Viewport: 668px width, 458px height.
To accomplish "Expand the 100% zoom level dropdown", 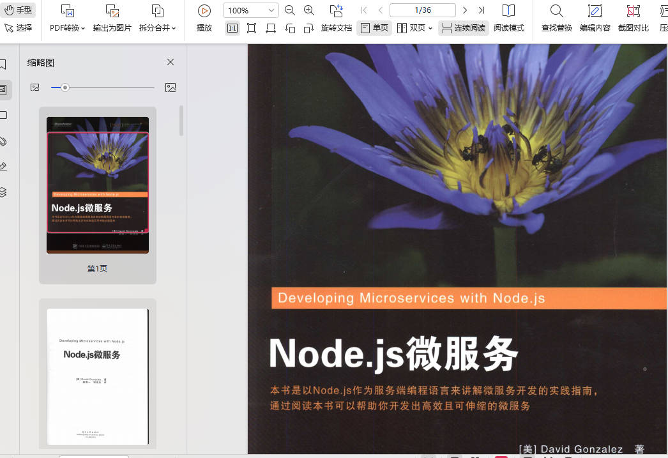I will tap(272, 10).
